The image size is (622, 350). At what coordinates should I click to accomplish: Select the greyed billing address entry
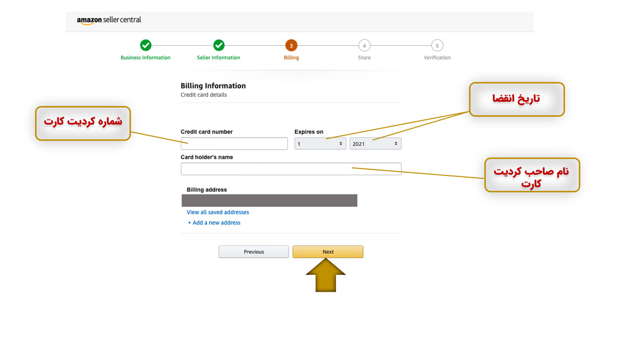tap(269, 200)
